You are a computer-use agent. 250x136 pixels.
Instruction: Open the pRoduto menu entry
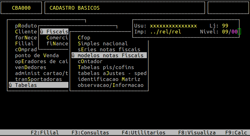pos(26,26)
